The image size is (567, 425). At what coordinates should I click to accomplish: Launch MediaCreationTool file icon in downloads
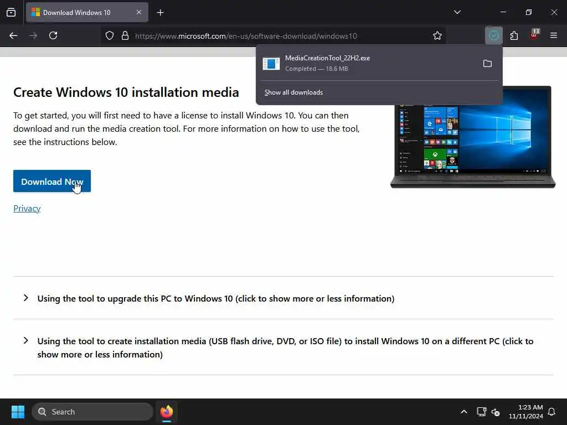[x=271, y=64]
